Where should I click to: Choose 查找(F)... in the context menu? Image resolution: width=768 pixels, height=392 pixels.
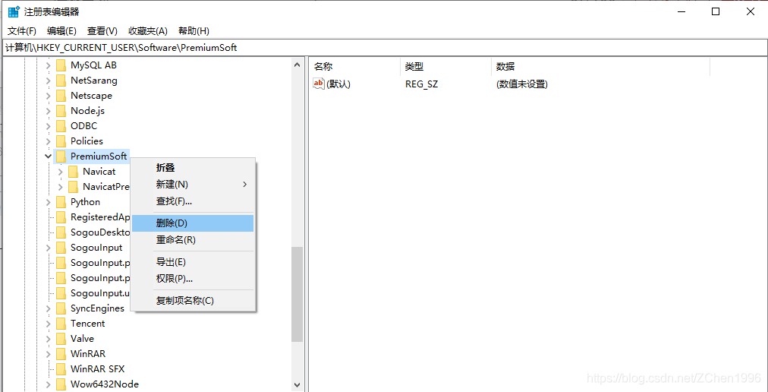pos(193,201)
